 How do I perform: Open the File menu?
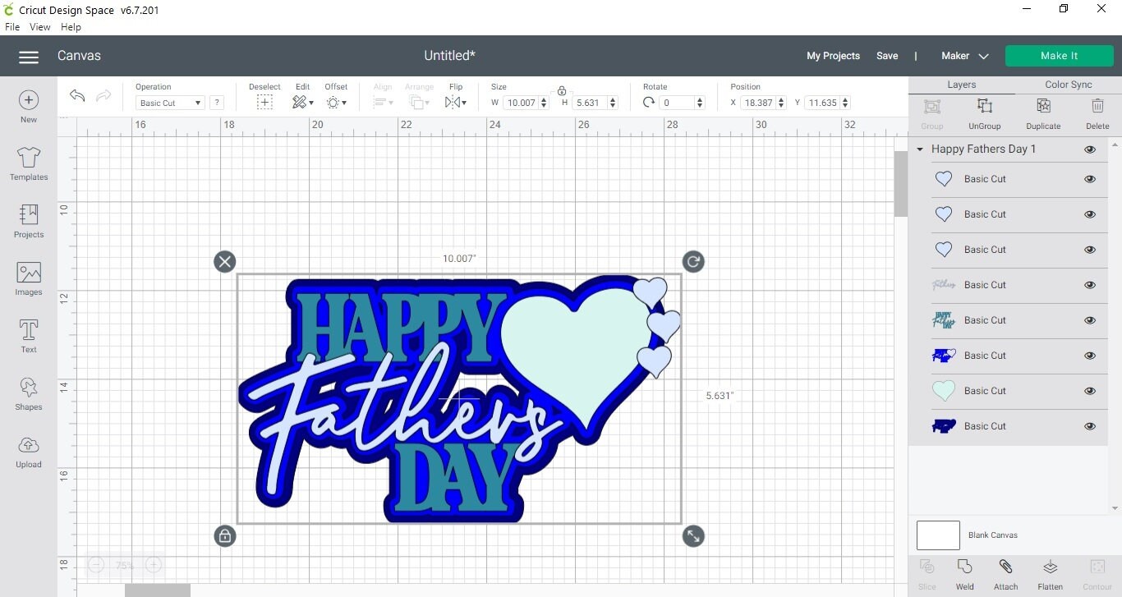[12, 27]
